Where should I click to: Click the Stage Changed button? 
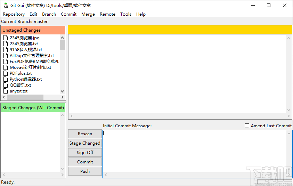(x=85, y=143)
